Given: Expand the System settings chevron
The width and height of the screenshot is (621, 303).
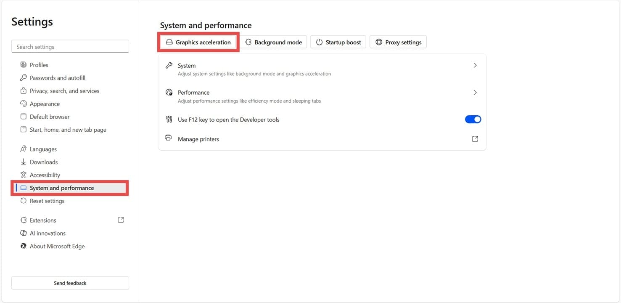Looking at the screenshot, I should tap(475, 65).
